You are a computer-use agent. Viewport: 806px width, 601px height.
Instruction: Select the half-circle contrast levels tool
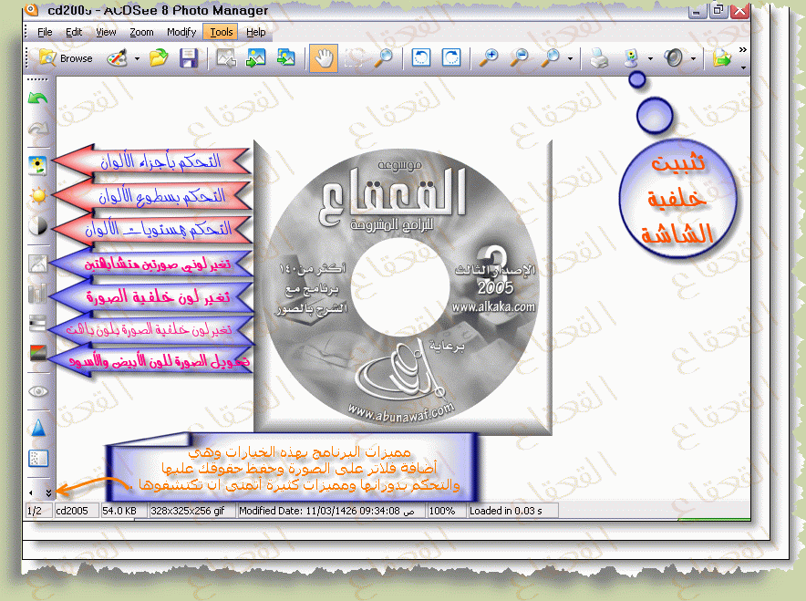38,227
